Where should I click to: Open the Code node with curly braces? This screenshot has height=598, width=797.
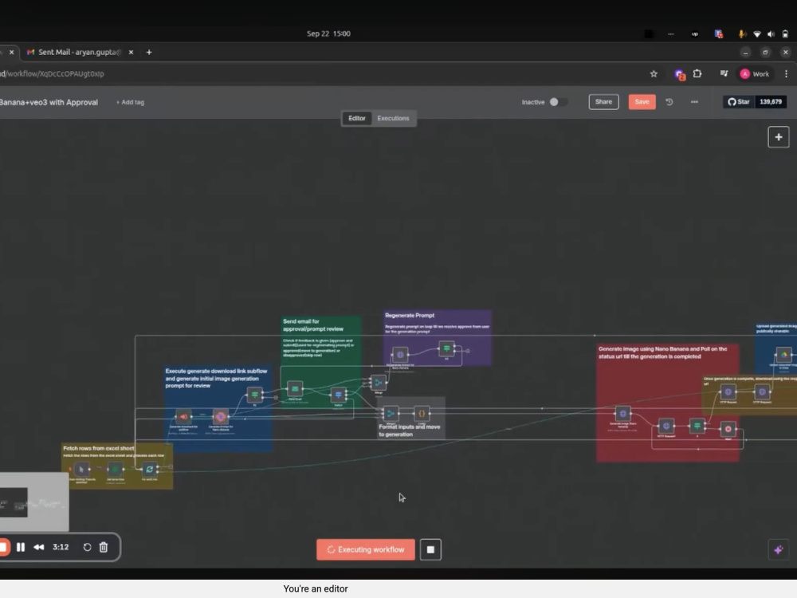click(x=422, y=413)
